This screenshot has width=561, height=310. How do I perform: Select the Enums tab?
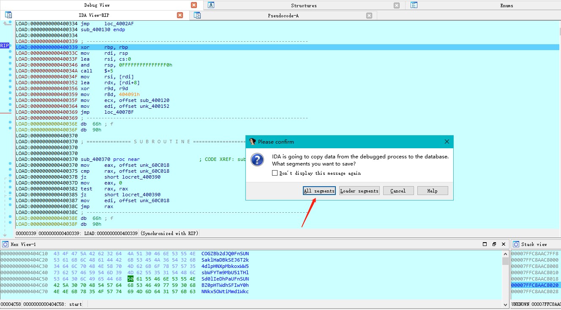(x=506, y=5)
